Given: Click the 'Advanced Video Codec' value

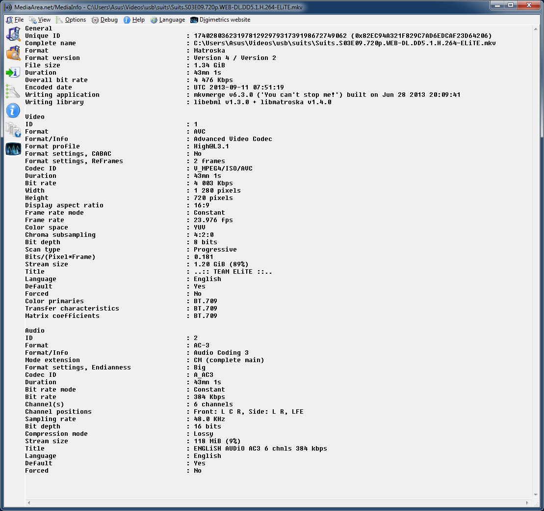Looking at the screenshot, I should pyautogui.click(x=233, y=139).
